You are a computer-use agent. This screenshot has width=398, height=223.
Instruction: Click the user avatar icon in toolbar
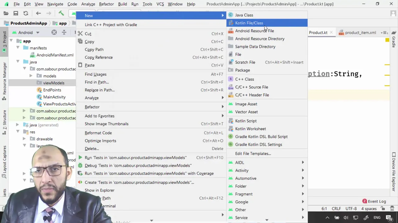tap(393, 13)
